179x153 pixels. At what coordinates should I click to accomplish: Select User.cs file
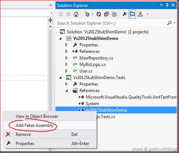click(86, 71)
